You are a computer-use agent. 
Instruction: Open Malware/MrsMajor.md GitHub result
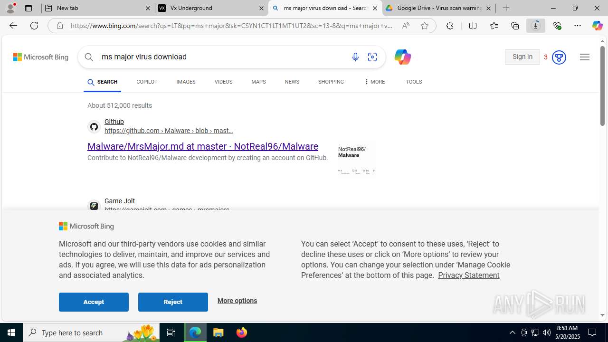(203, 146)
